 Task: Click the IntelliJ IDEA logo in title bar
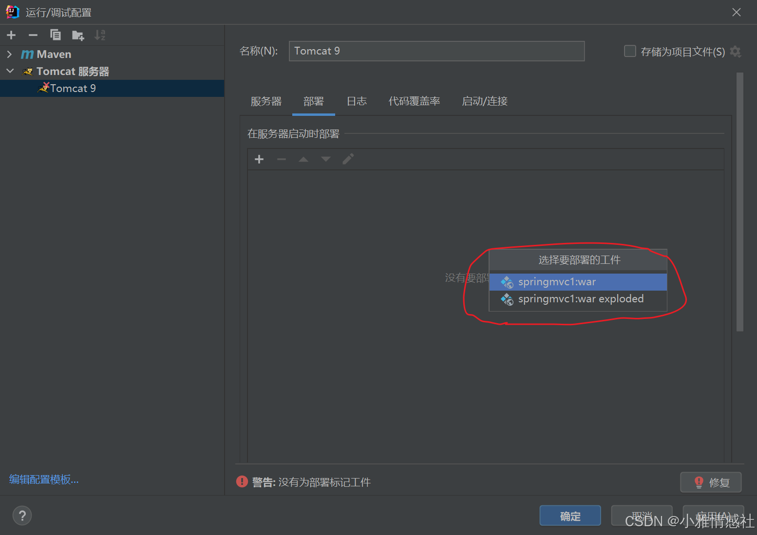pyautogui.click(x=12, y=12)
